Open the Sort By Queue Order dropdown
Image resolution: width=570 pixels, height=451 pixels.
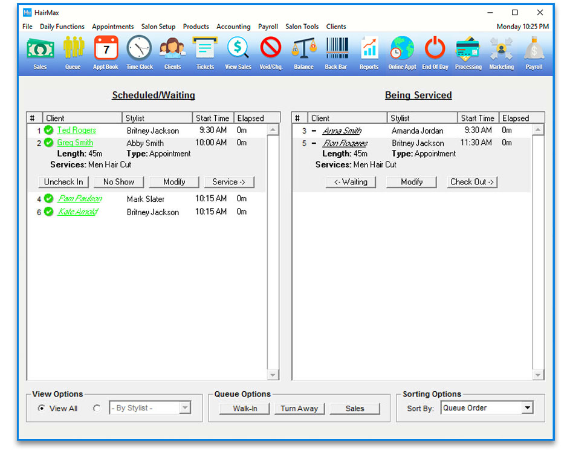(527, 408)
